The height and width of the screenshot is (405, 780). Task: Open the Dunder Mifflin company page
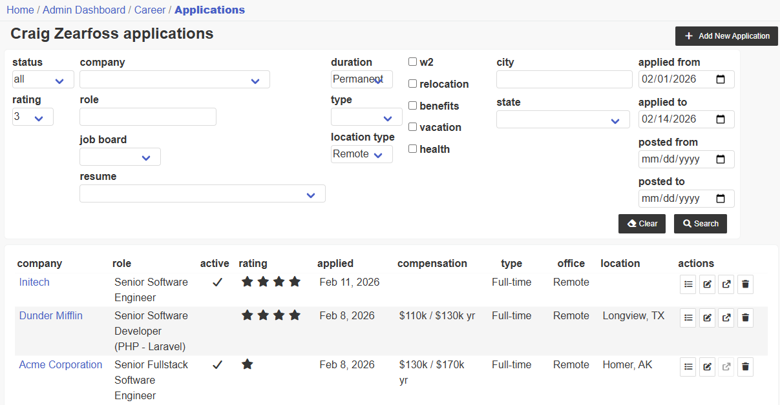pyautogui.click(x=50, y=315)
